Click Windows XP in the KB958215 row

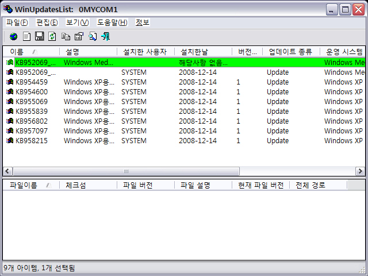pos(343,140)
